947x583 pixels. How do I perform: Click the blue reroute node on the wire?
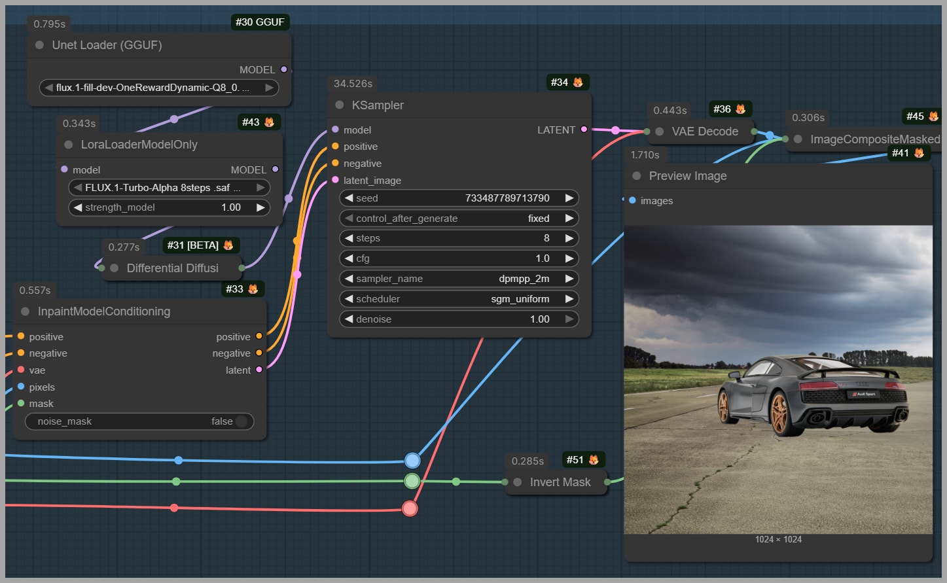(412, 461)
